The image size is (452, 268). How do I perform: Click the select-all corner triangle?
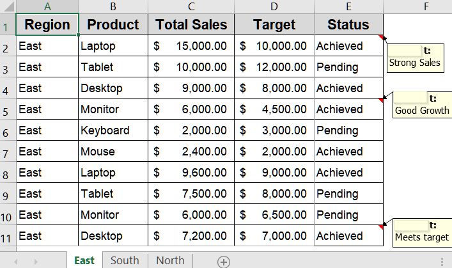pyautogui.click(x=8, y=6)
